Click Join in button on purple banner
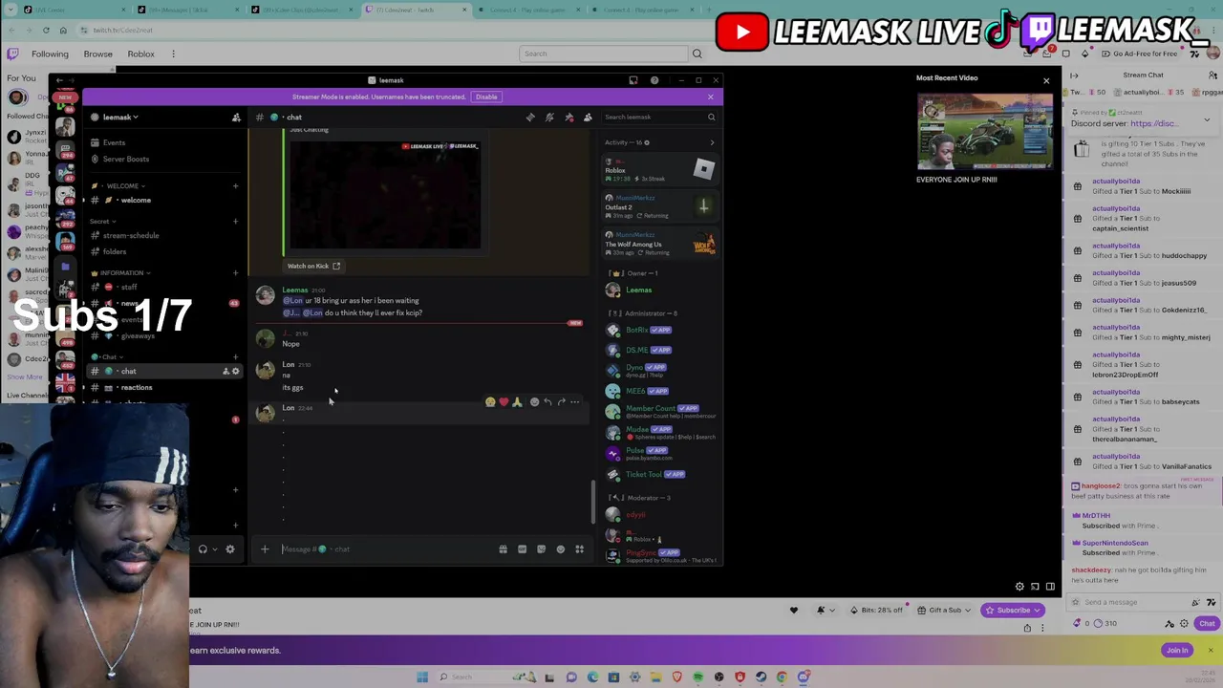This screenshot has height=688, width=1223. click(x=1177, y=651)
